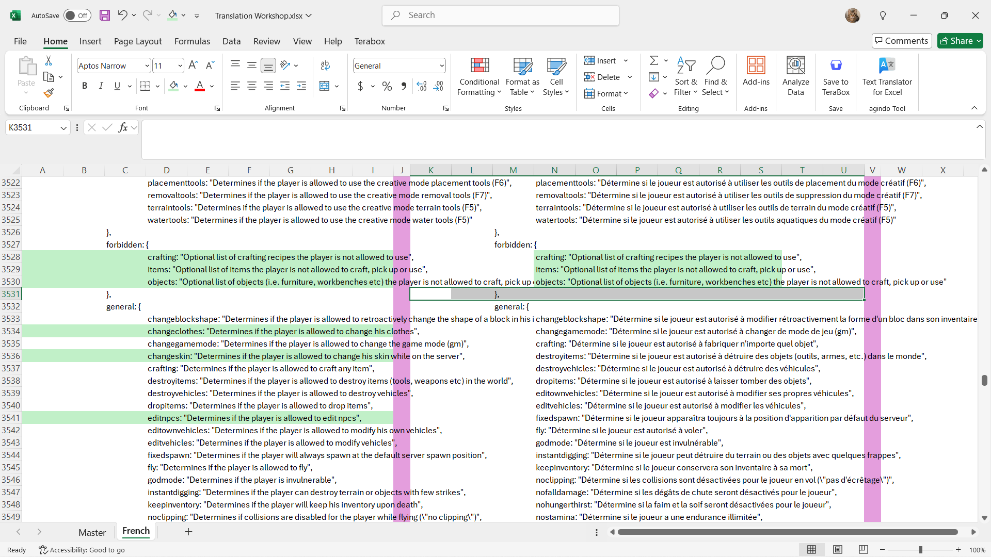Click the Format Painter brush icon
Viewport: 991px width, 557px height.
pos(49,93)
